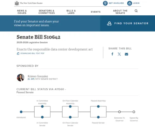Screen dimensions: 155x133
Task: Share this bill on Facebook
Action: pos(112,54)
